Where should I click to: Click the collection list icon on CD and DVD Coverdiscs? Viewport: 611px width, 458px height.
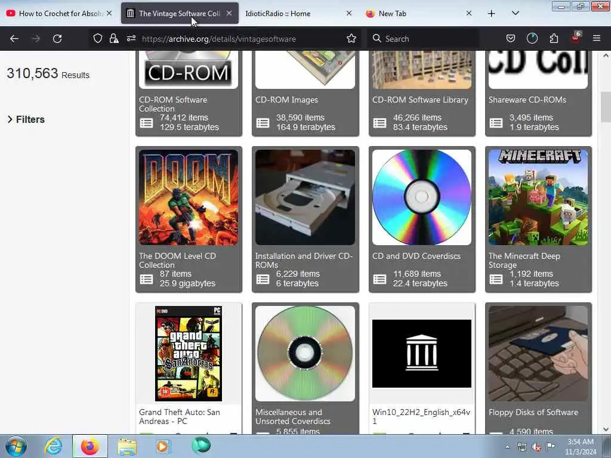[379, 279]
